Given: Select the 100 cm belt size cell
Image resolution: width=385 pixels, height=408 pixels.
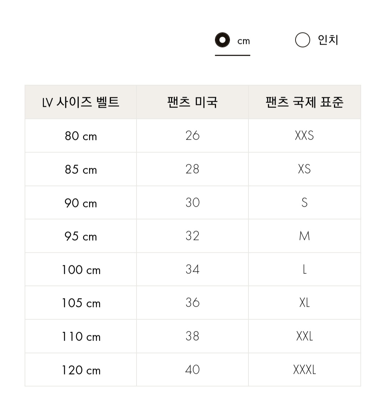Looking at the screenshot, I should pyautogui.click(x=81, y=270).
